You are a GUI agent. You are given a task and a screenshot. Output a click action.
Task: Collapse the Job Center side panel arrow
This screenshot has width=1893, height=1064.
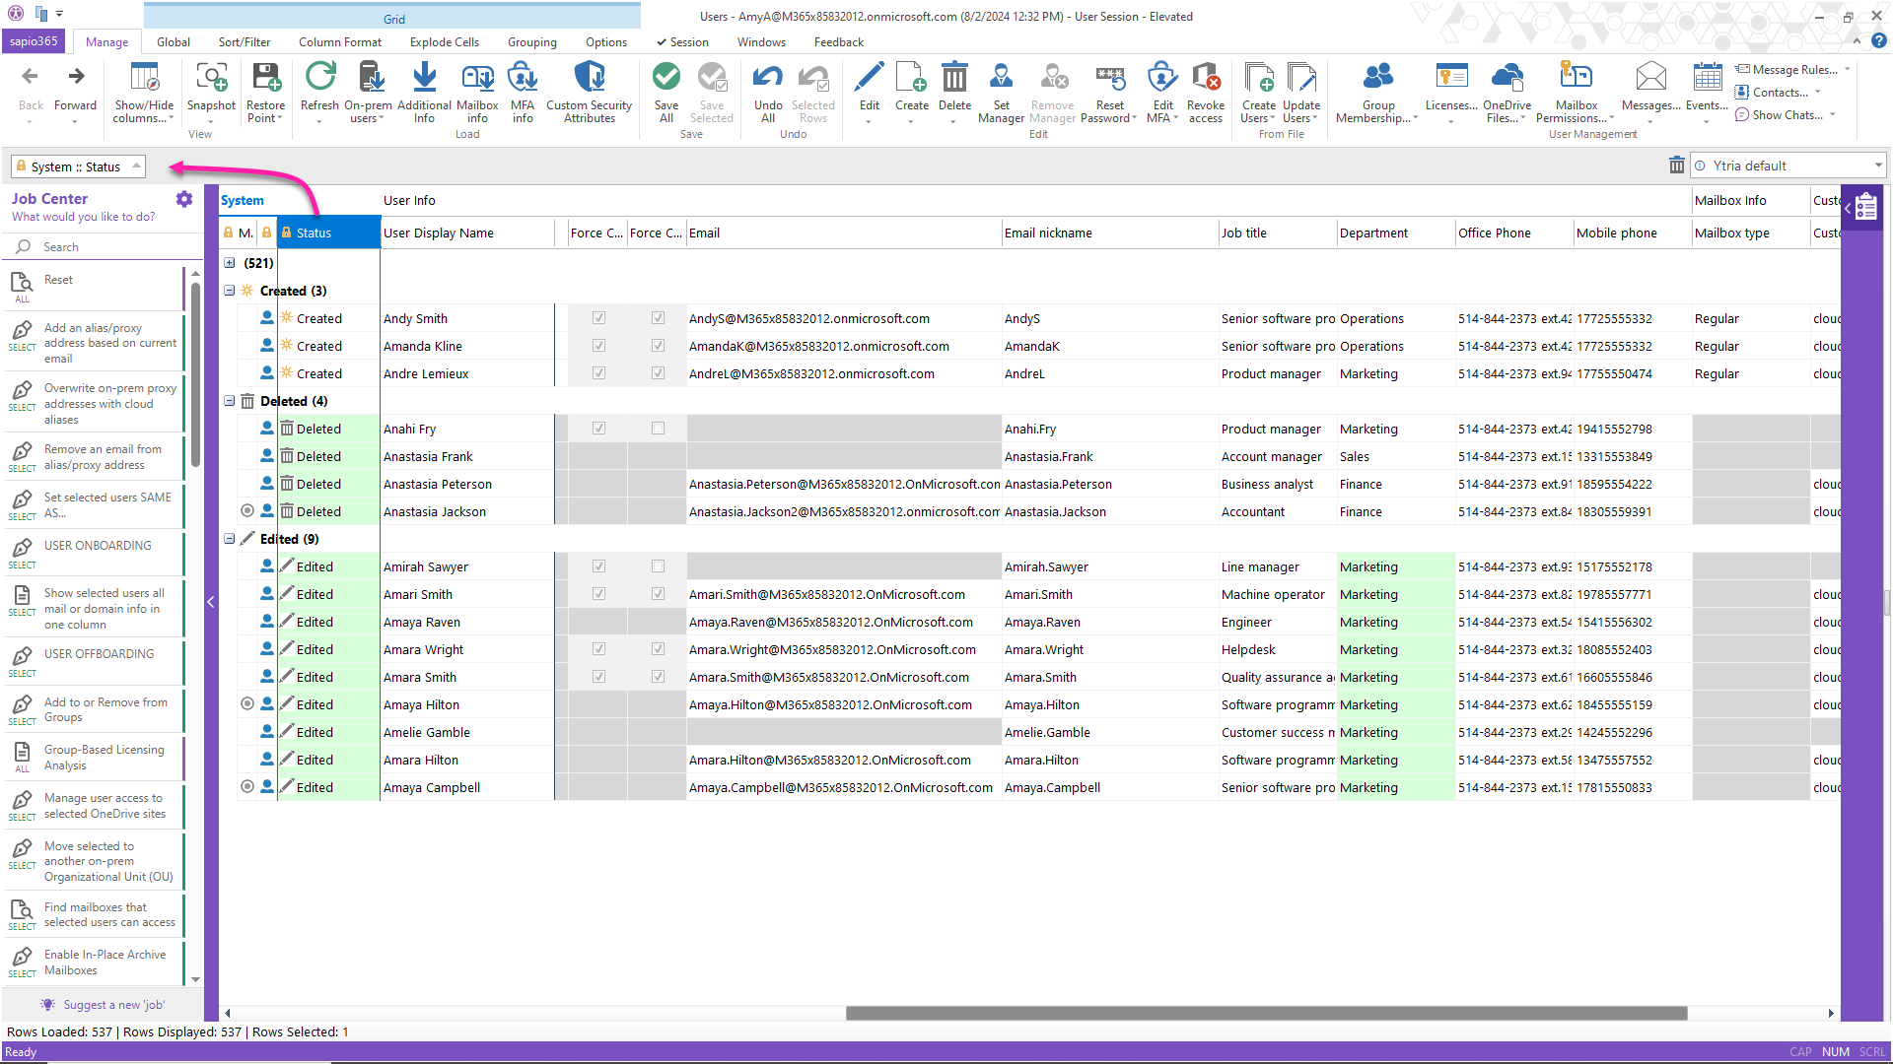[x=210, y=602]
